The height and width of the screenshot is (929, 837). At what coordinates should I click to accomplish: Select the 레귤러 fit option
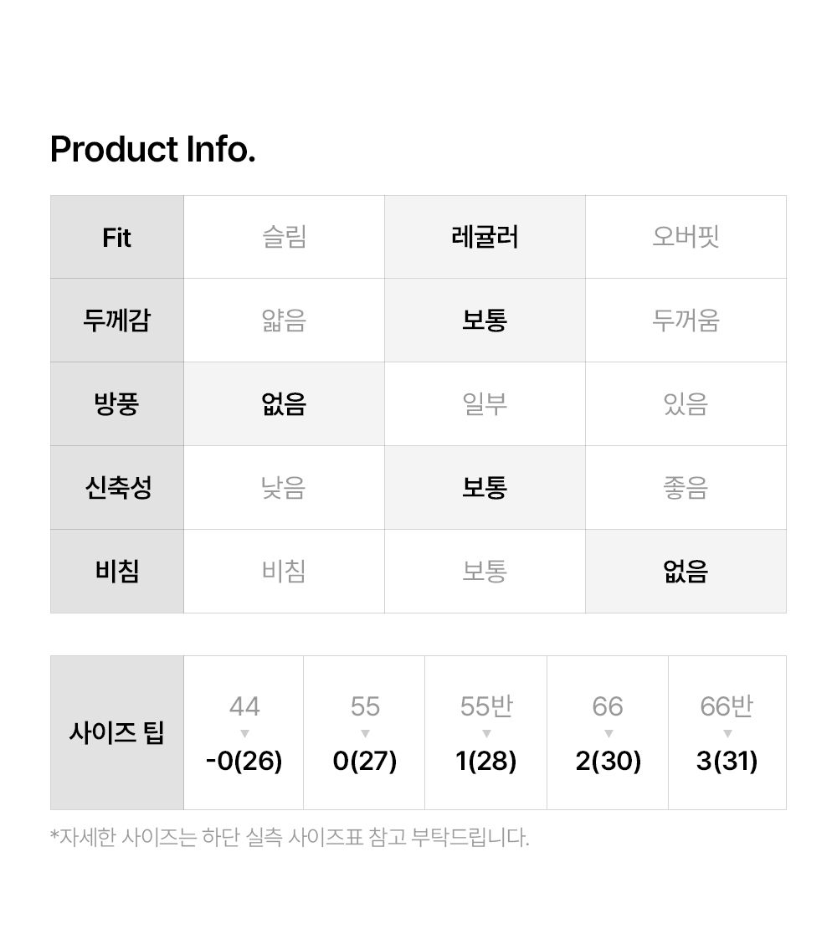[x=485, y=237]
